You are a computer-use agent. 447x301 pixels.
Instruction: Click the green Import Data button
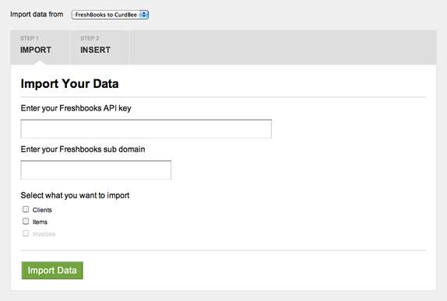(52, 270)
